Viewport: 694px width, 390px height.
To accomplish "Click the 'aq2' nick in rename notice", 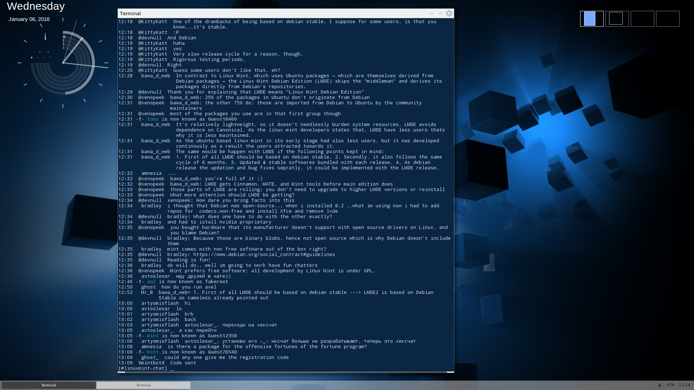I will [151, 282].
